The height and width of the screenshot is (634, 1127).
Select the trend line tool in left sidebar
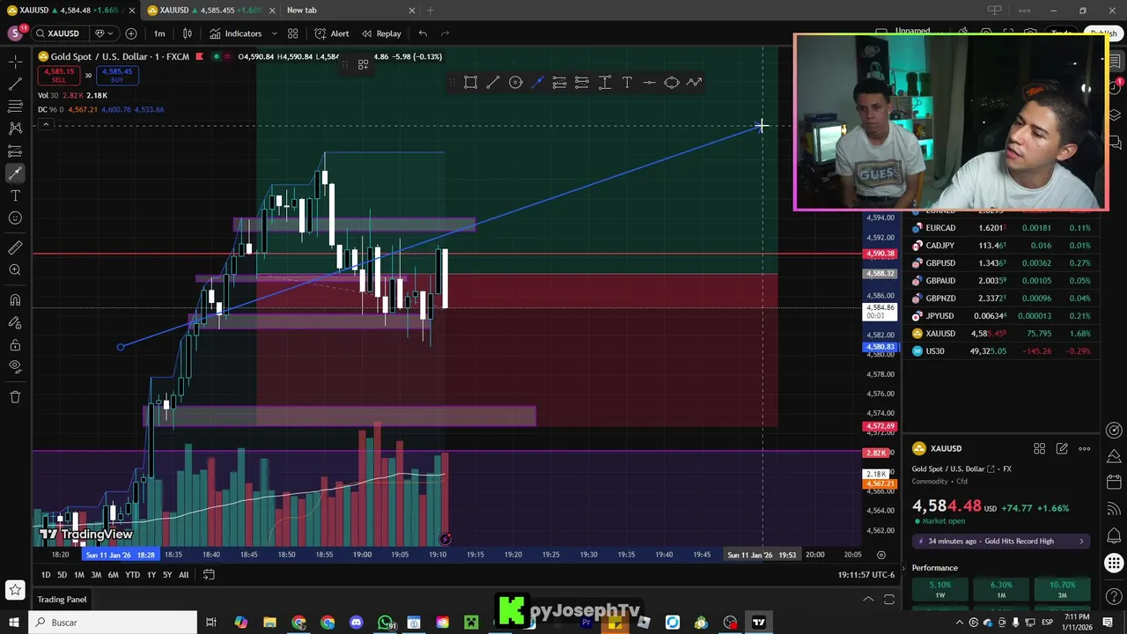[x=15, y=84]
